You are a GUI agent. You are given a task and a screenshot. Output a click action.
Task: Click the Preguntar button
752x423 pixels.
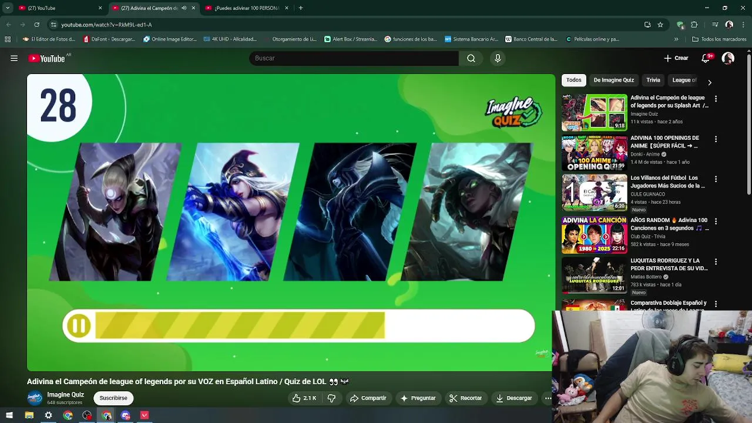pyautogui.click(x=418, y=398)
